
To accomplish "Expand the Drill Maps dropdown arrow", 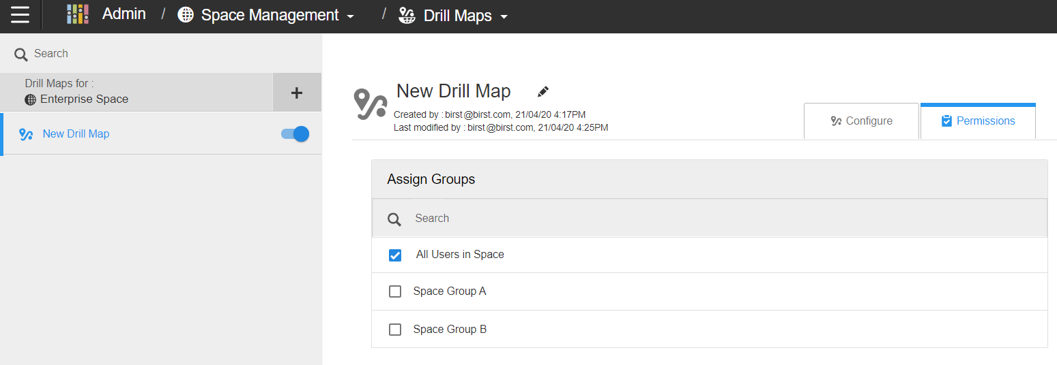I will pyautogui.click(x=504, y=16).
